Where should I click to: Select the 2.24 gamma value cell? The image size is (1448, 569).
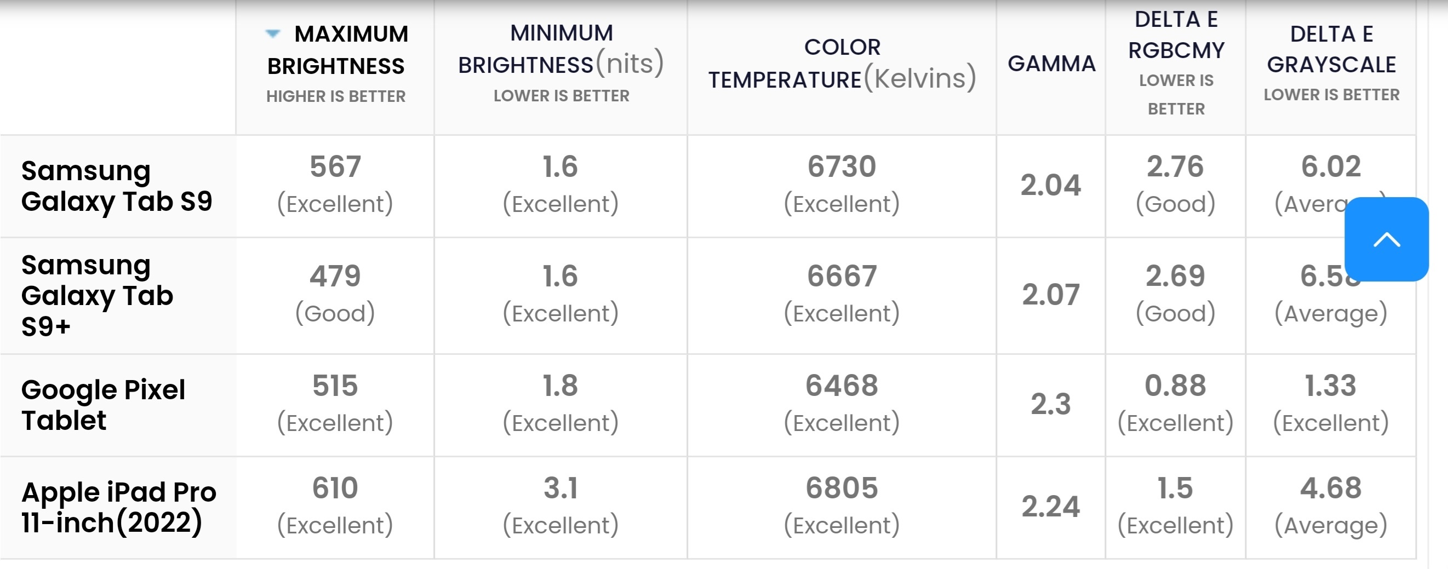[x=1051, y=507]
